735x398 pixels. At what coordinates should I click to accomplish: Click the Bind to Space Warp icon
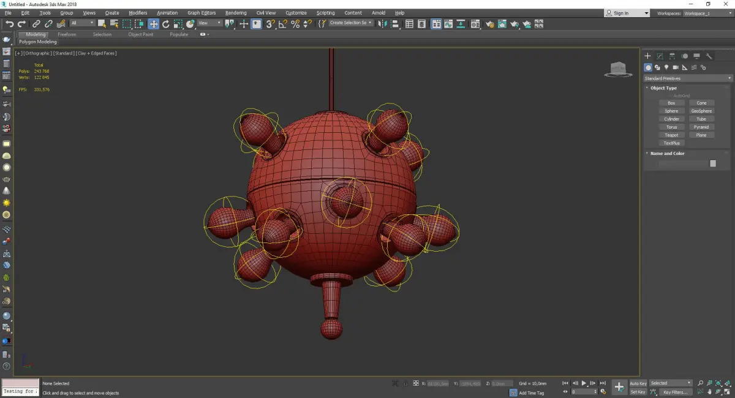click(x=61, y=24)
